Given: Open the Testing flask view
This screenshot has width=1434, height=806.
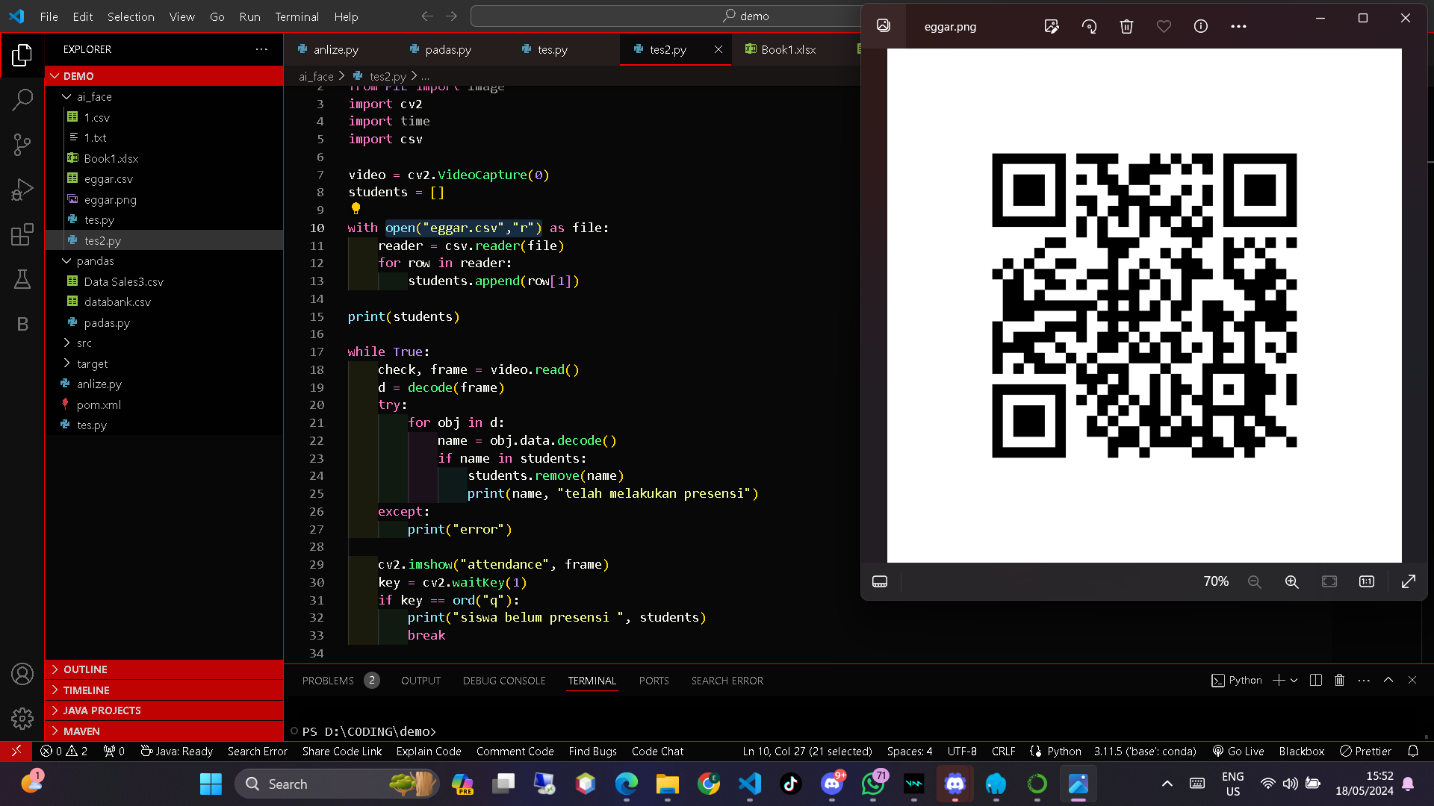Looking at the screenshot, I should [x=22, y=279].
